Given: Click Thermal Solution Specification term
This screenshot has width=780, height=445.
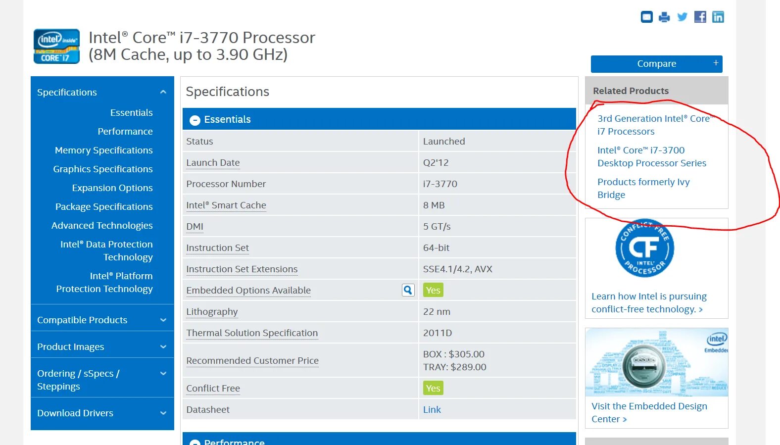Looking at the screenshot, I should click(252, 333).
